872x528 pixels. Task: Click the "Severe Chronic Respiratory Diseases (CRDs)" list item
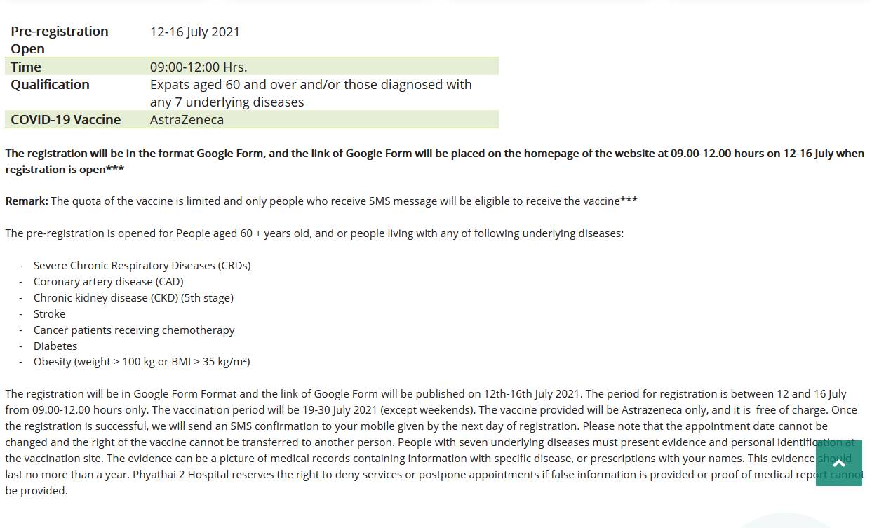coord(142,266)
